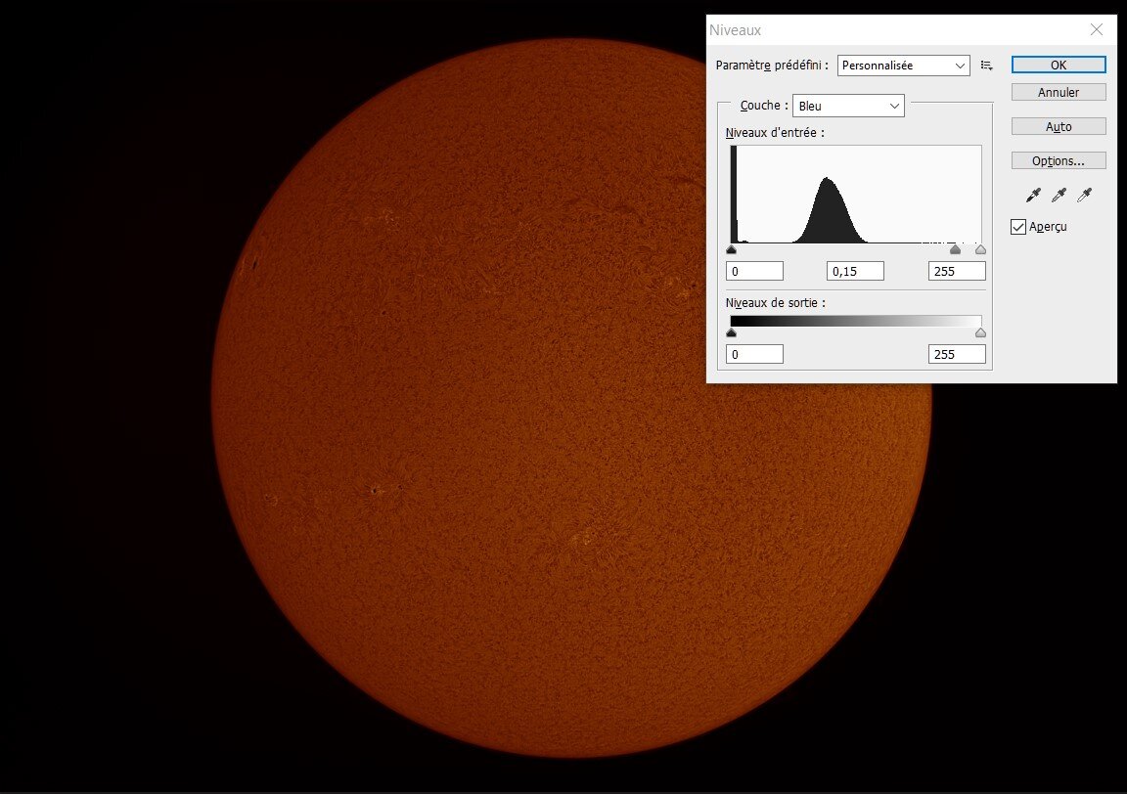Open the Paramètre prédéfini dropdown
This screenshot has width=1127, height=794.
(904, 66)
